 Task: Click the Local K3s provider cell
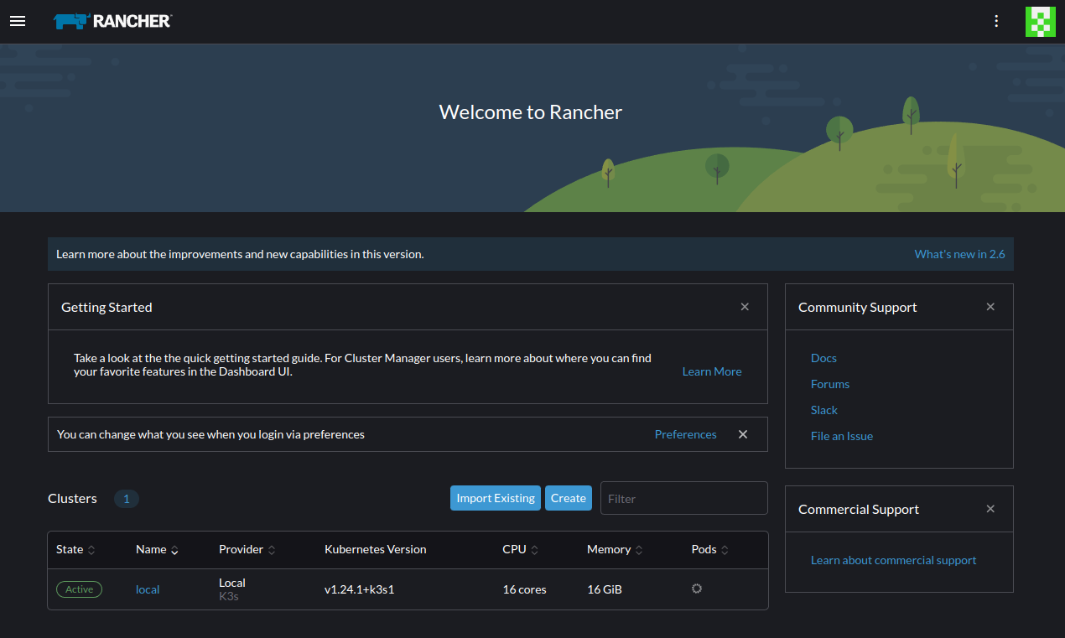[232, 589]
